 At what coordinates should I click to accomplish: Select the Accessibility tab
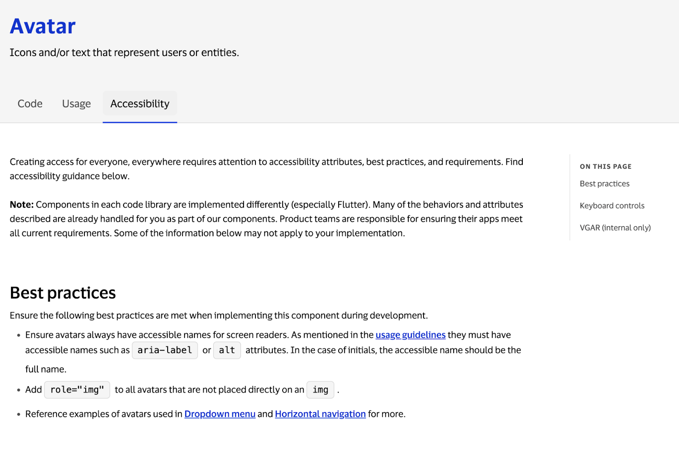point(140,103)
